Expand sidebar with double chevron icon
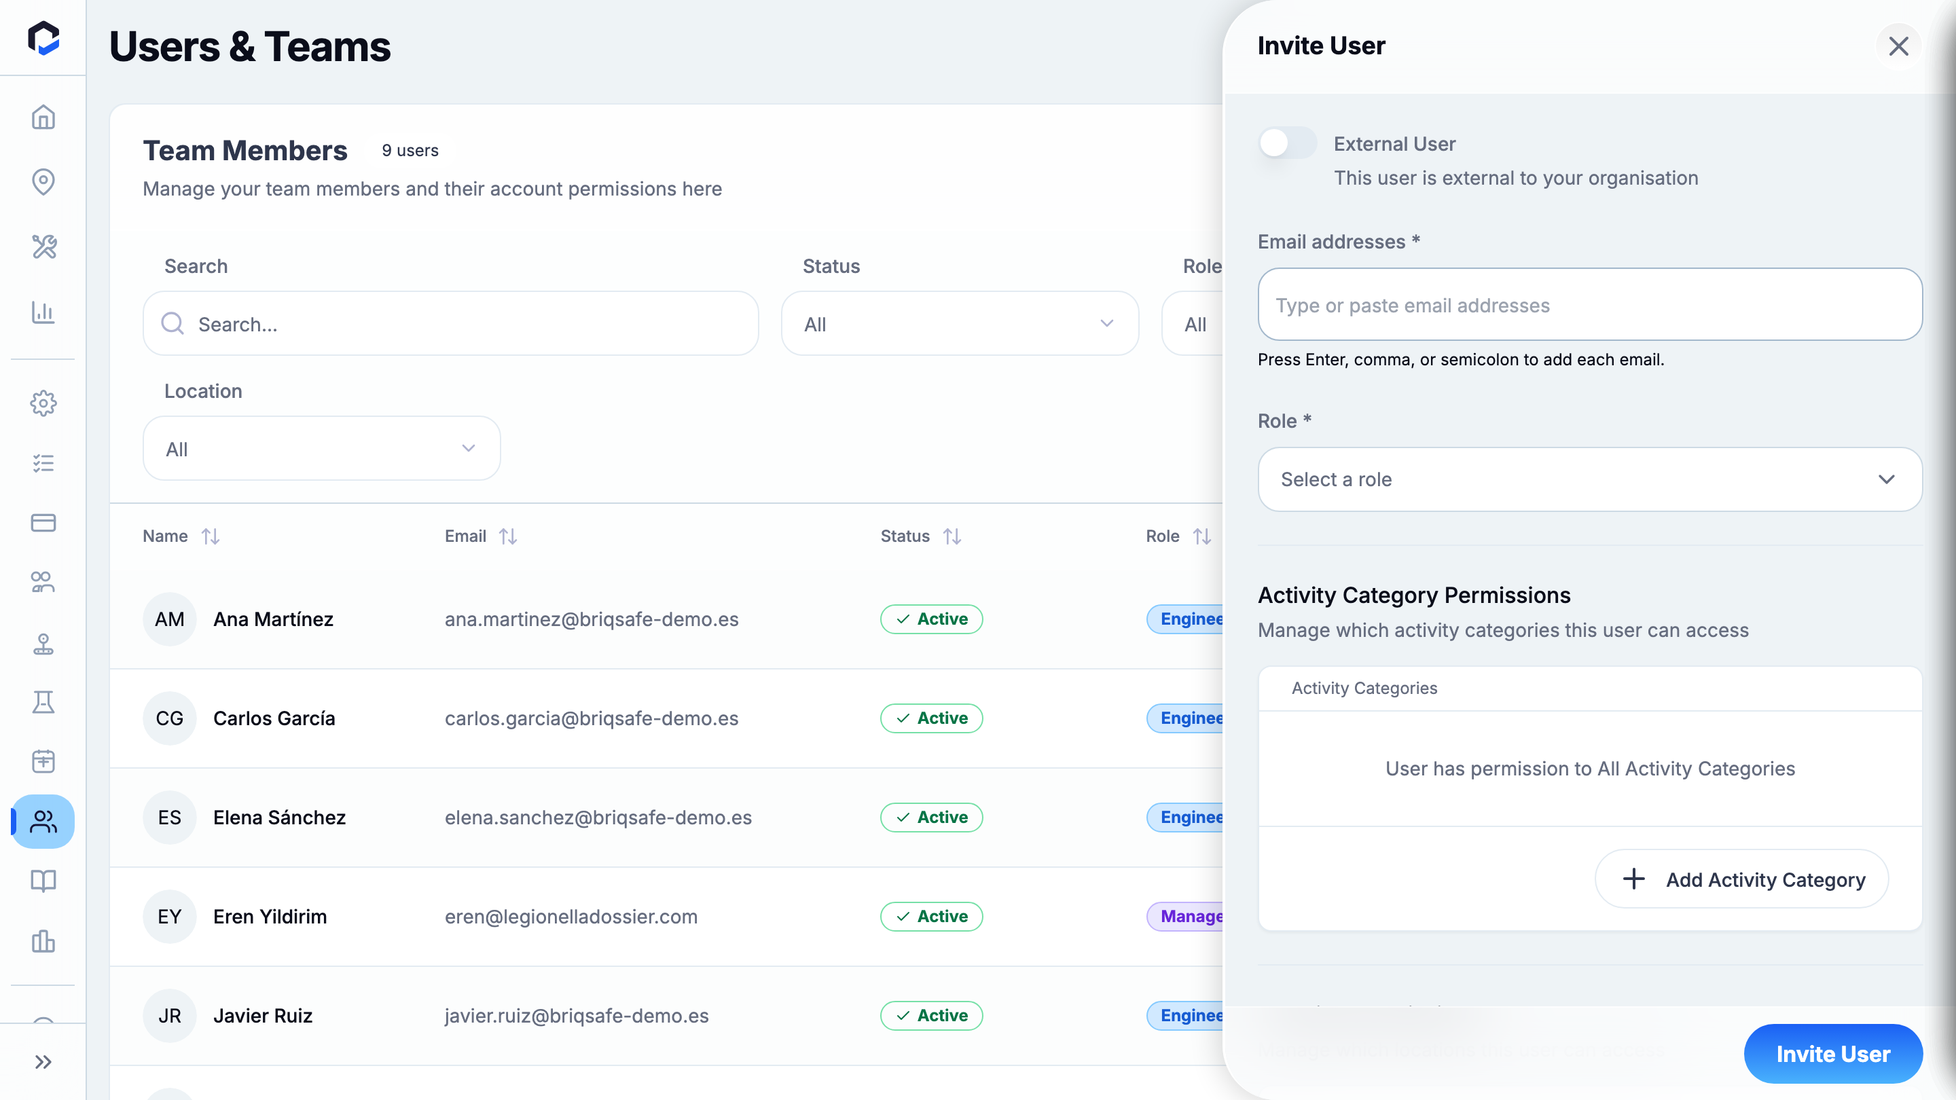Viewport: 1956px width, 1100px height. [x=43, y=1062]
